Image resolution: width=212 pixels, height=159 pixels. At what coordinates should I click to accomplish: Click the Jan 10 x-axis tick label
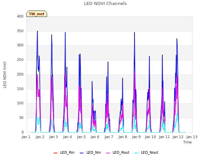coord(150,137)
